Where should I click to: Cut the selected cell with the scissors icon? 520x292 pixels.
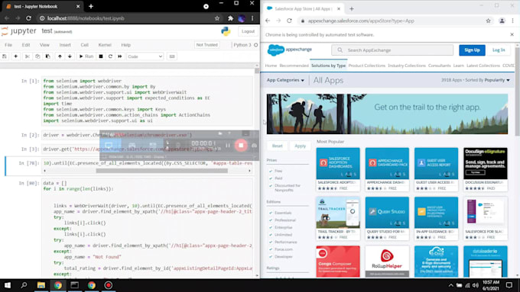28,56
